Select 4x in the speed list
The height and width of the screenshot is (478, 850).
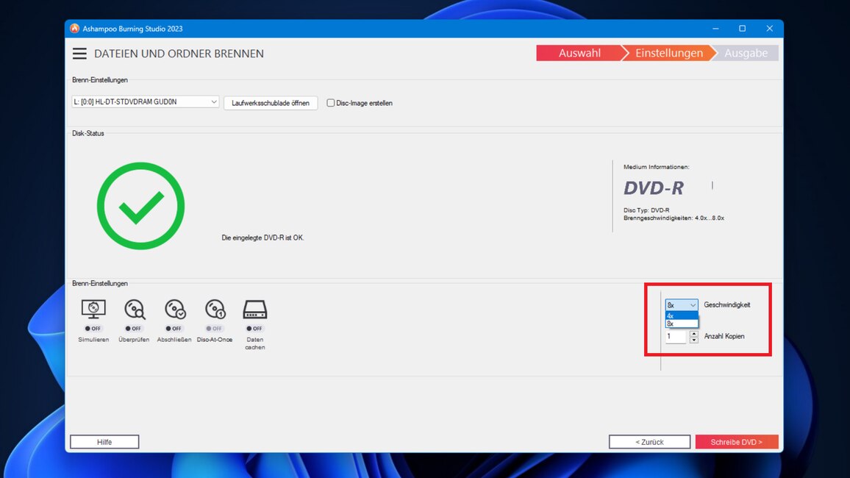pos(681,315)
